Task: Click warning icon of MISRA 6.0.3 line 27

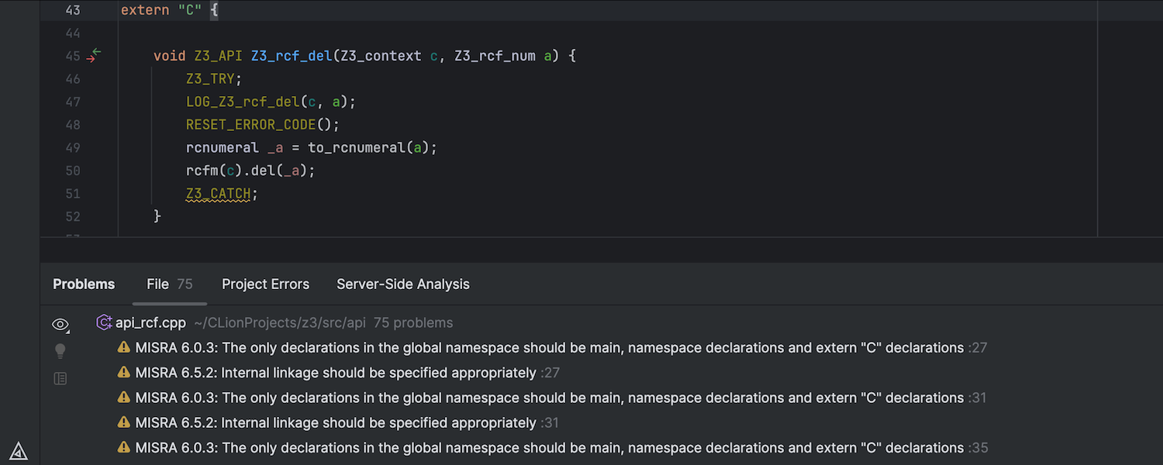Action: coord(124,348)
